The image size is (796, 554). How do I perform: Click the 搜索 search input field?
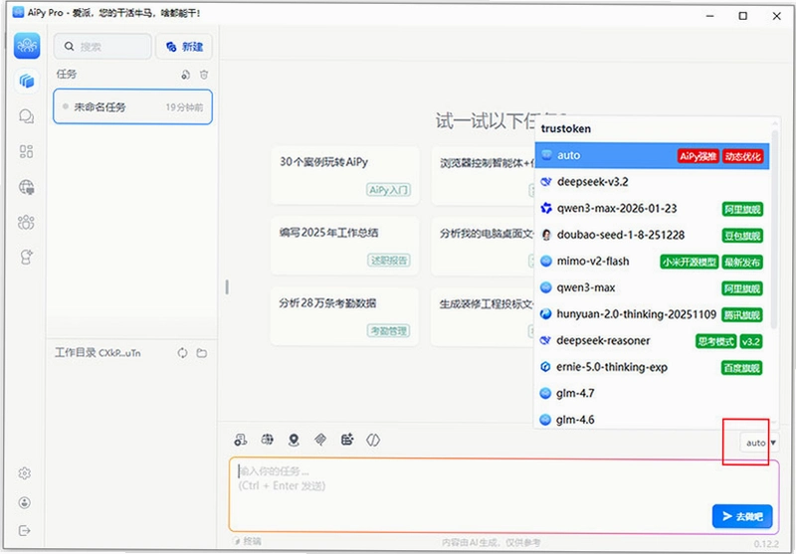pos(102,47)
